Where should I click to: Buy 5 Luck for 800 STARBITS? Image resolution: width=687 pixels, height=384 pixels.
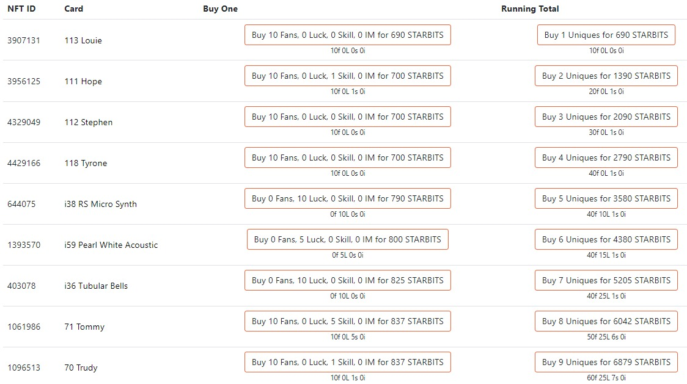(347, 239)
